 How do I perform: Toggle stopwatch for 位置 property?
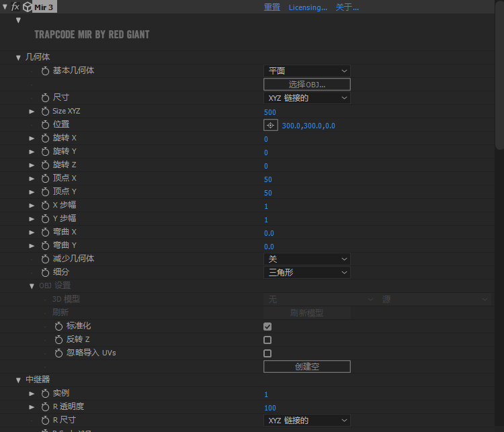45,125
